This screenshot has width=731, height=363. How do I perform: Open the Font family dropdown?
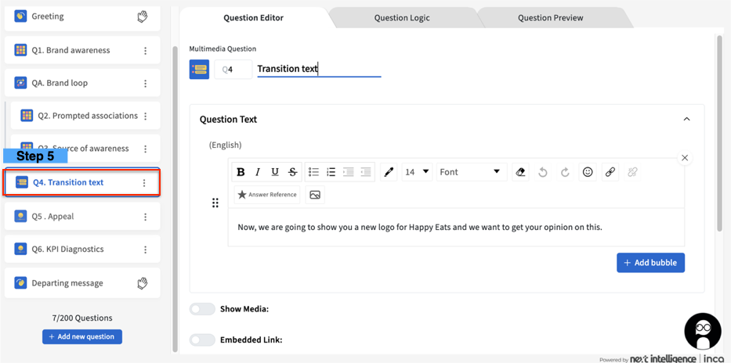(469, 172)
